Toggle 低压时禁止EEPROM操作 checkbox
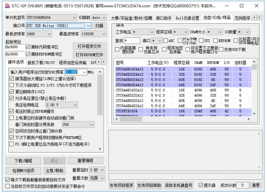The height and width of the screenshot is (193, 267). [x=11, y=111]
